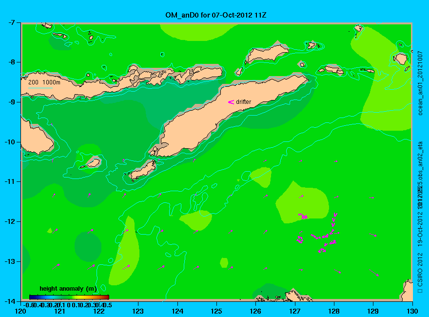Click the magenta drifter arrow legend symbol
The width and height of the screenshot is (429, 317).
[231, 102]
